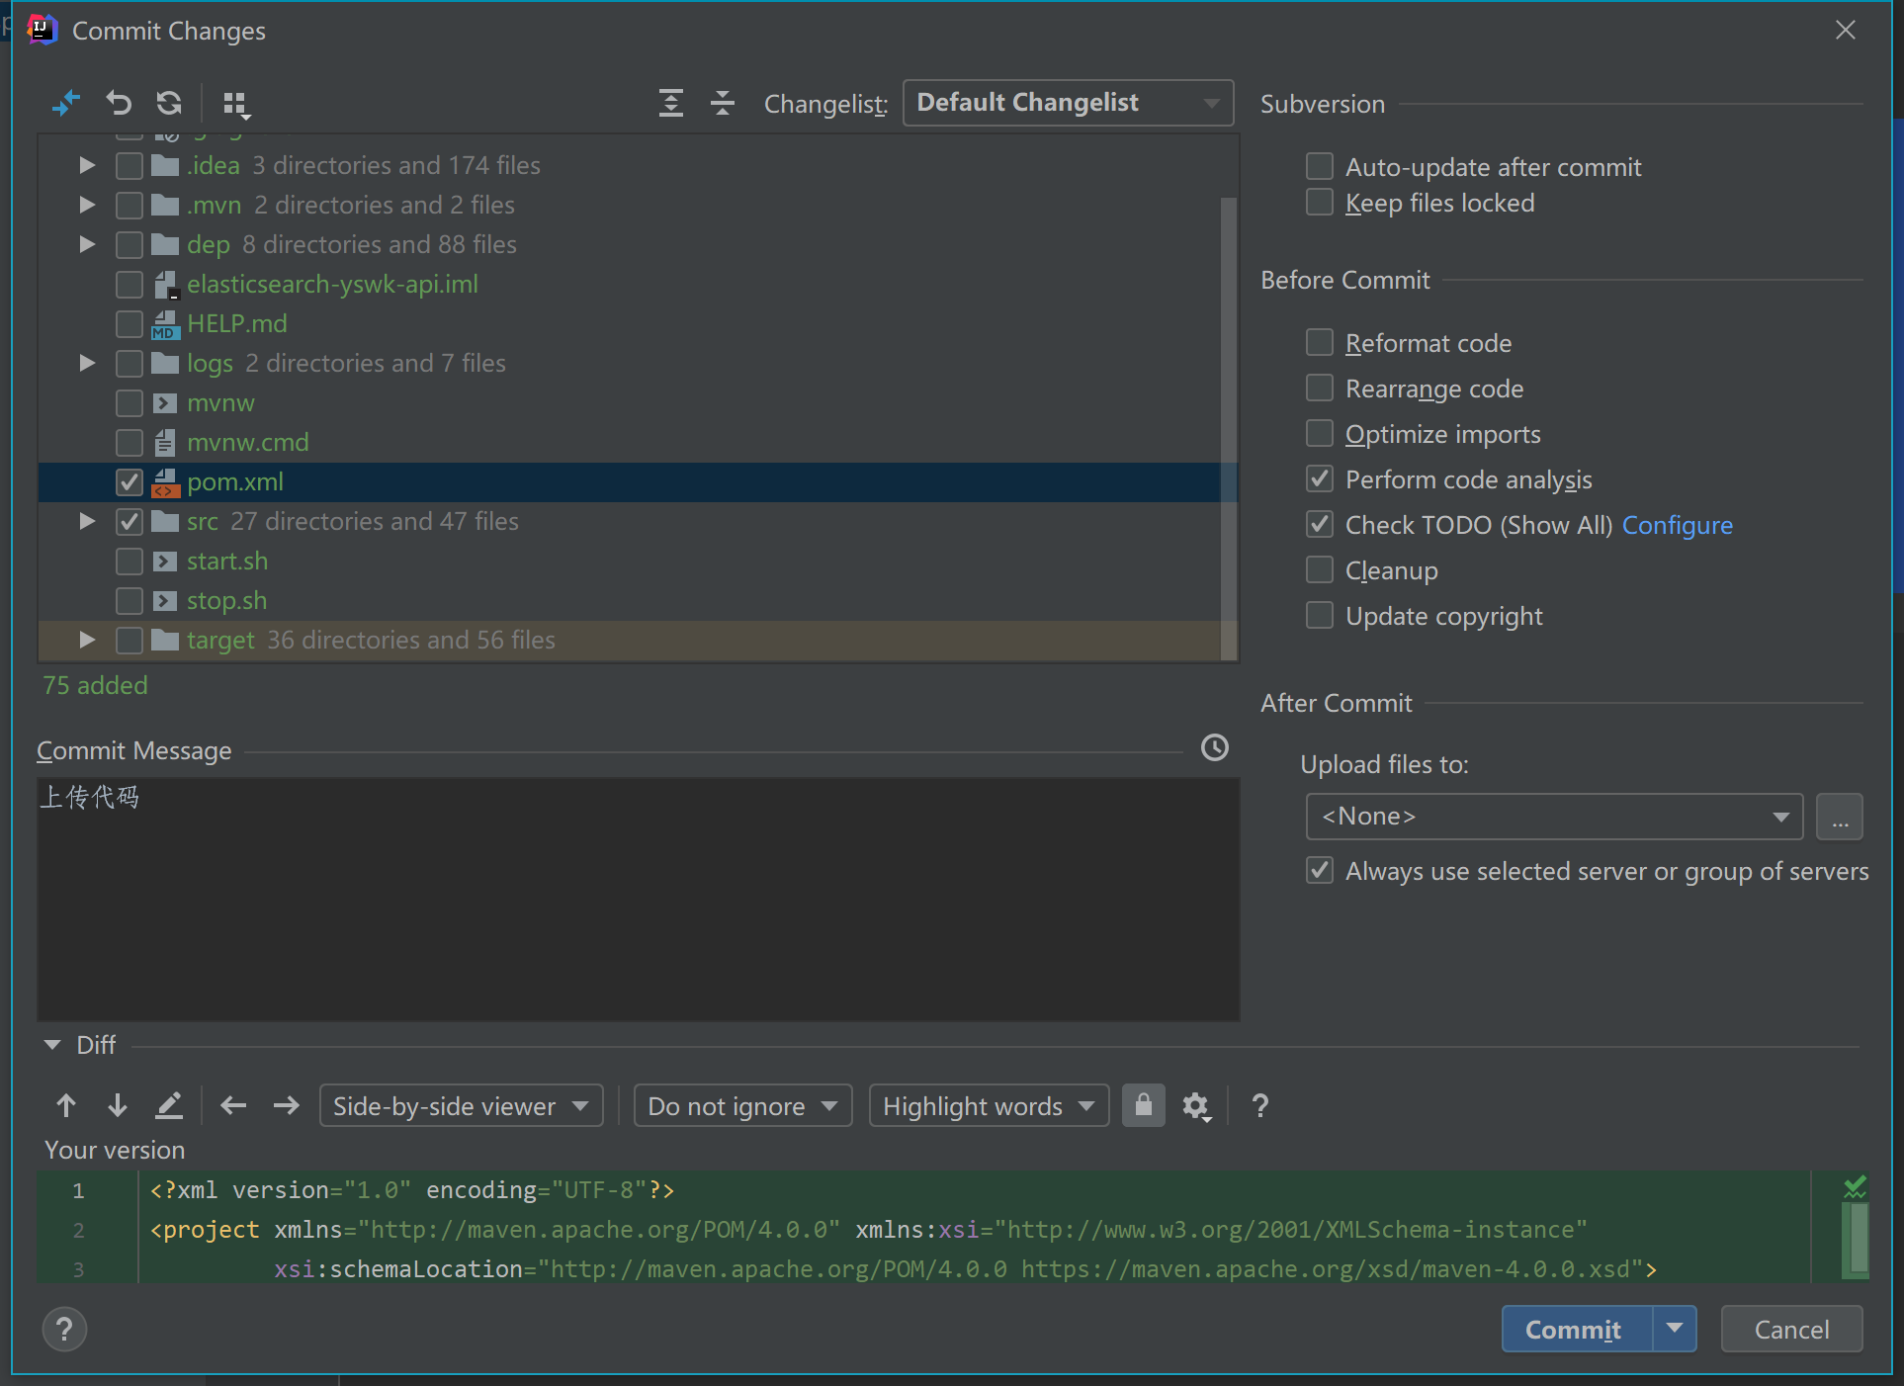The width and height of the screenshot is (1904, 1386).
Task: Click the start.sh script icon
Action: coord(165,562)
